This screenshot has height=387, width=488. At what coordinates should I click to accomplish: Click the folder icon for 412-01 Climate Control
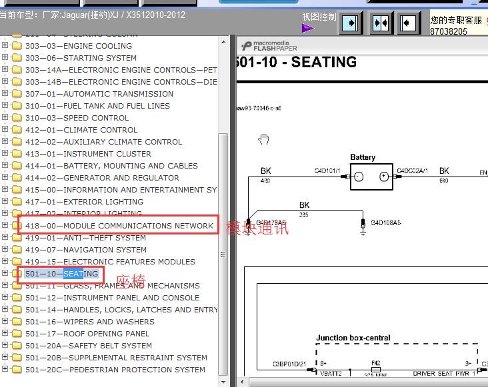pyautogui.click(x=17, y=130)
